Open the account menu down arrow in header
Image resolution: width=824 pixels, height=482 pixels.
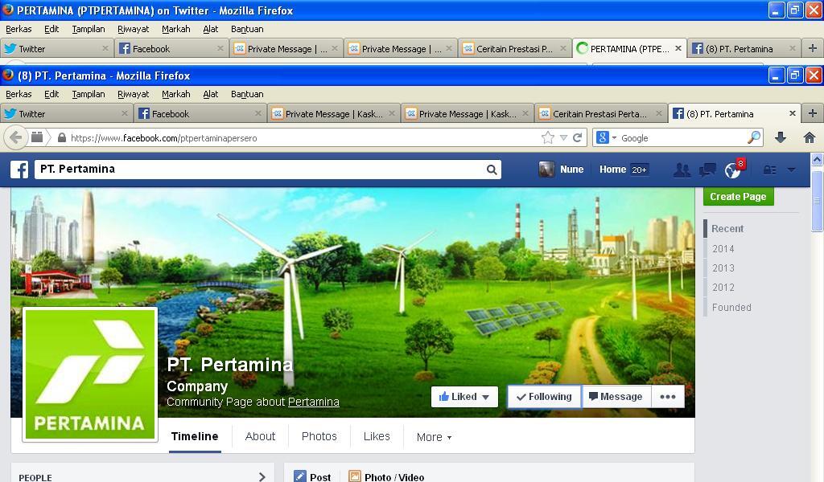click(x=792, y=170)
